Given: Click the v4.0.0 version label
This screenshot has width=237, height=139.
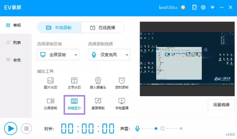Looking at the screenshot, I should pyautogui.click(x=230, y=134).
